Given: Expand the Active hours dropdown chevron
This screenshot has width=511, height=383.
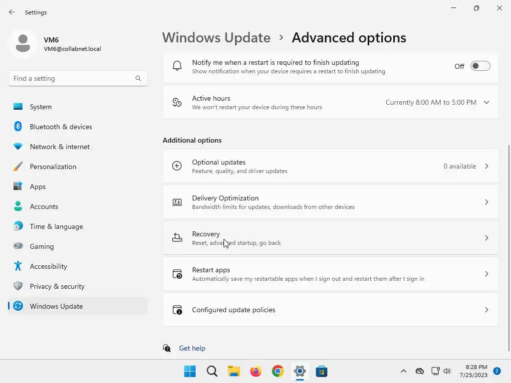Looking at the screenshot, I should point(486,102).
